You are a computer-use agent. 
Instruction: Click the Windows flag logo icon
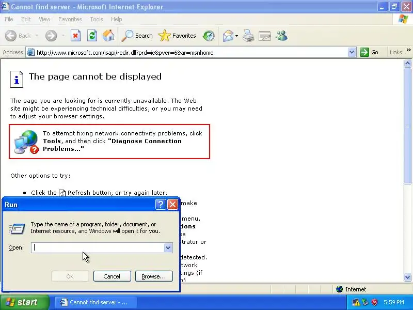coord(403,19)
